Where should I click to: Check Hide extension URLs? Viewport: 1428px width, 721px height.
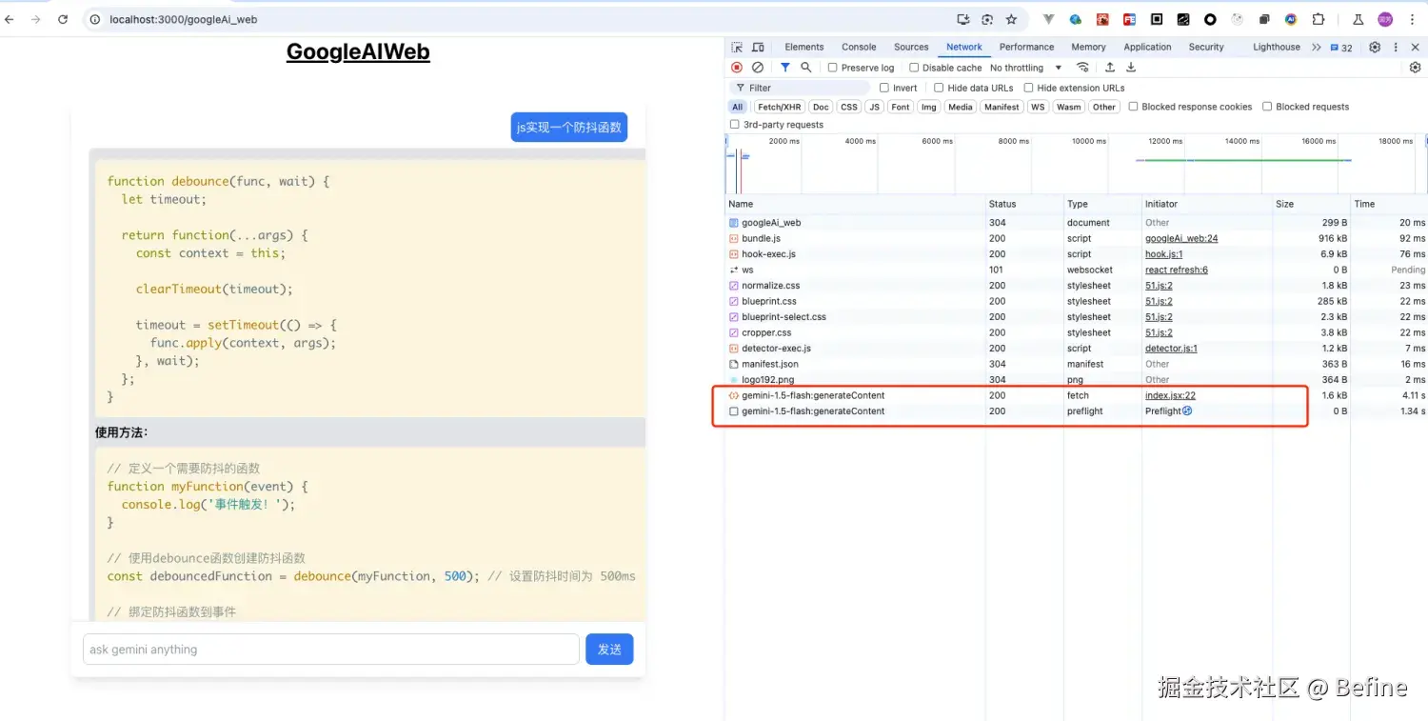[1028, 88]
